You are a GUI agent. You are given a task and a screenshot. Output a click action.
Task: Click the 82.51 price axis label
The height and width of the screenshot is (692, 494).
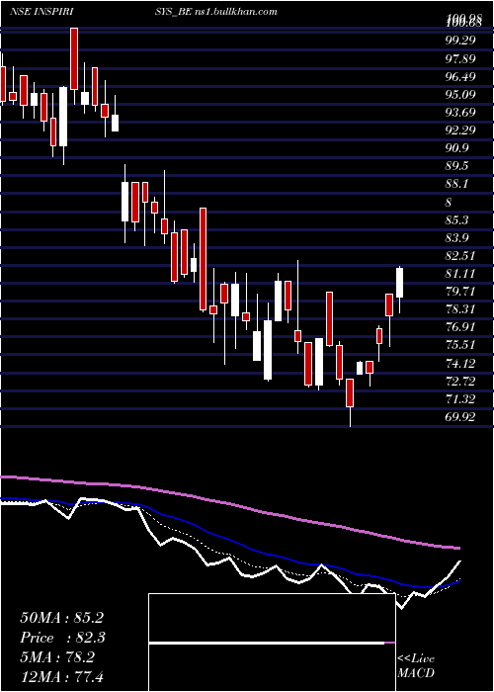click(460, 256)
